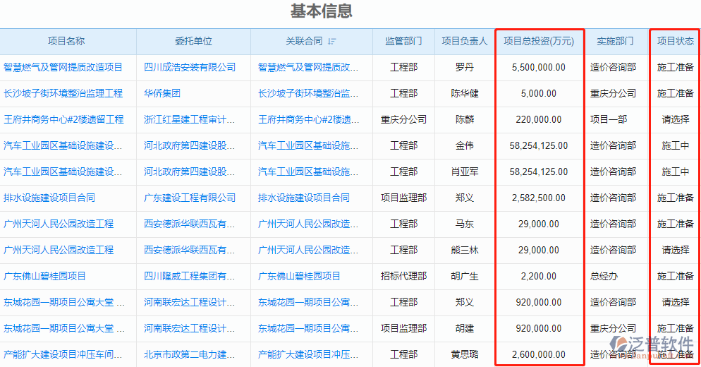Open client 西安德派华联西瓦 in 马东's row
This screenshot has height=367, width=701.
(x=189, y=224)
